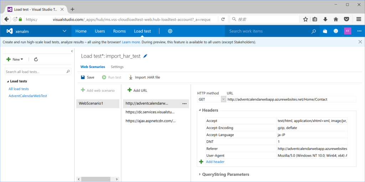Image resolution: width=365 pixels, height=182 pixels.
Task: Switch to the Web Scenarios tab
Action: click(93, 67)
